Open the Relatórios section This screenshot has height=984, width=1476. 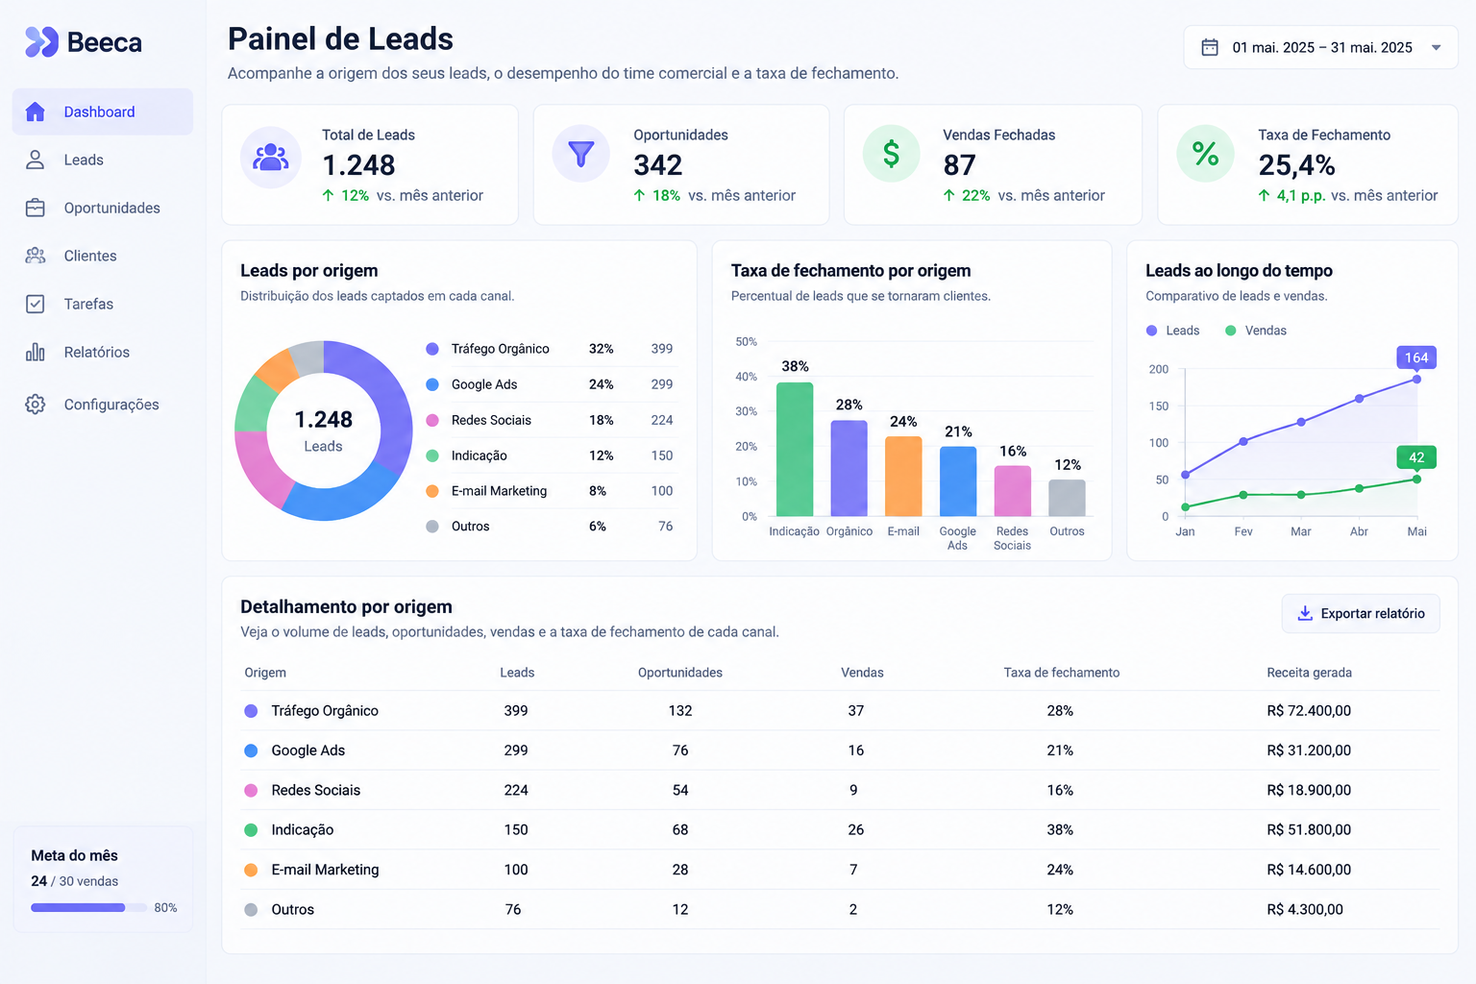[x=103, y=352]
